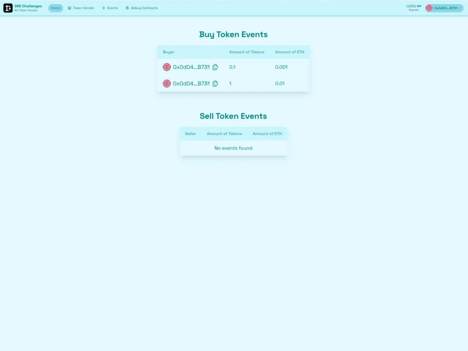
Task: Click the SRE Challenges logo icon
Action: [8, 8]
